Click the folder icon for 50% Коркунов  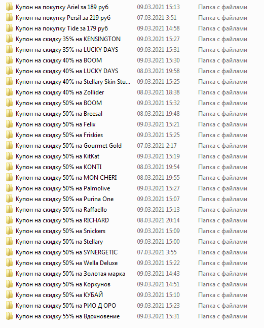(x=10, y=284)
